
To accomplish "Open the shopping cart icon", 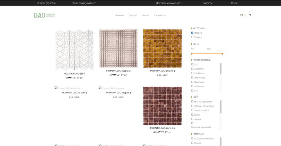I will [250, 15].
